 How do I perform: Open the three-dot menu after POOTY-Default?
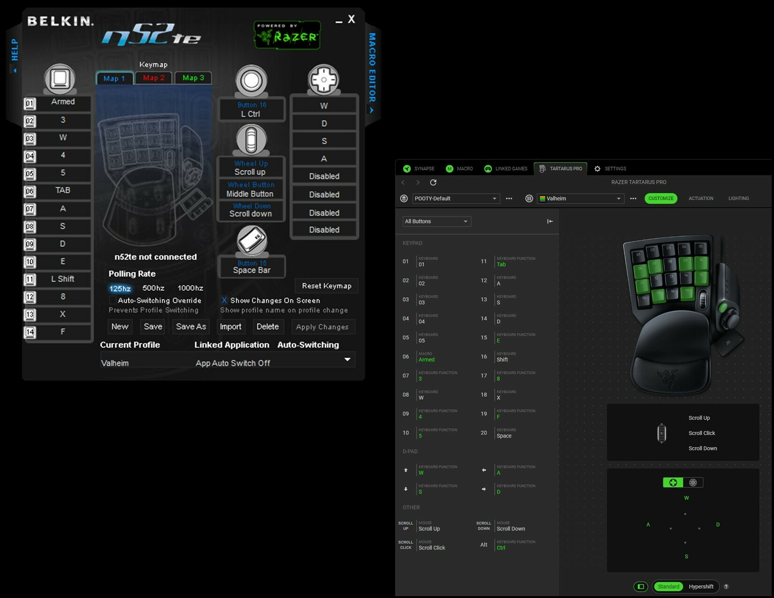(509, 198)
